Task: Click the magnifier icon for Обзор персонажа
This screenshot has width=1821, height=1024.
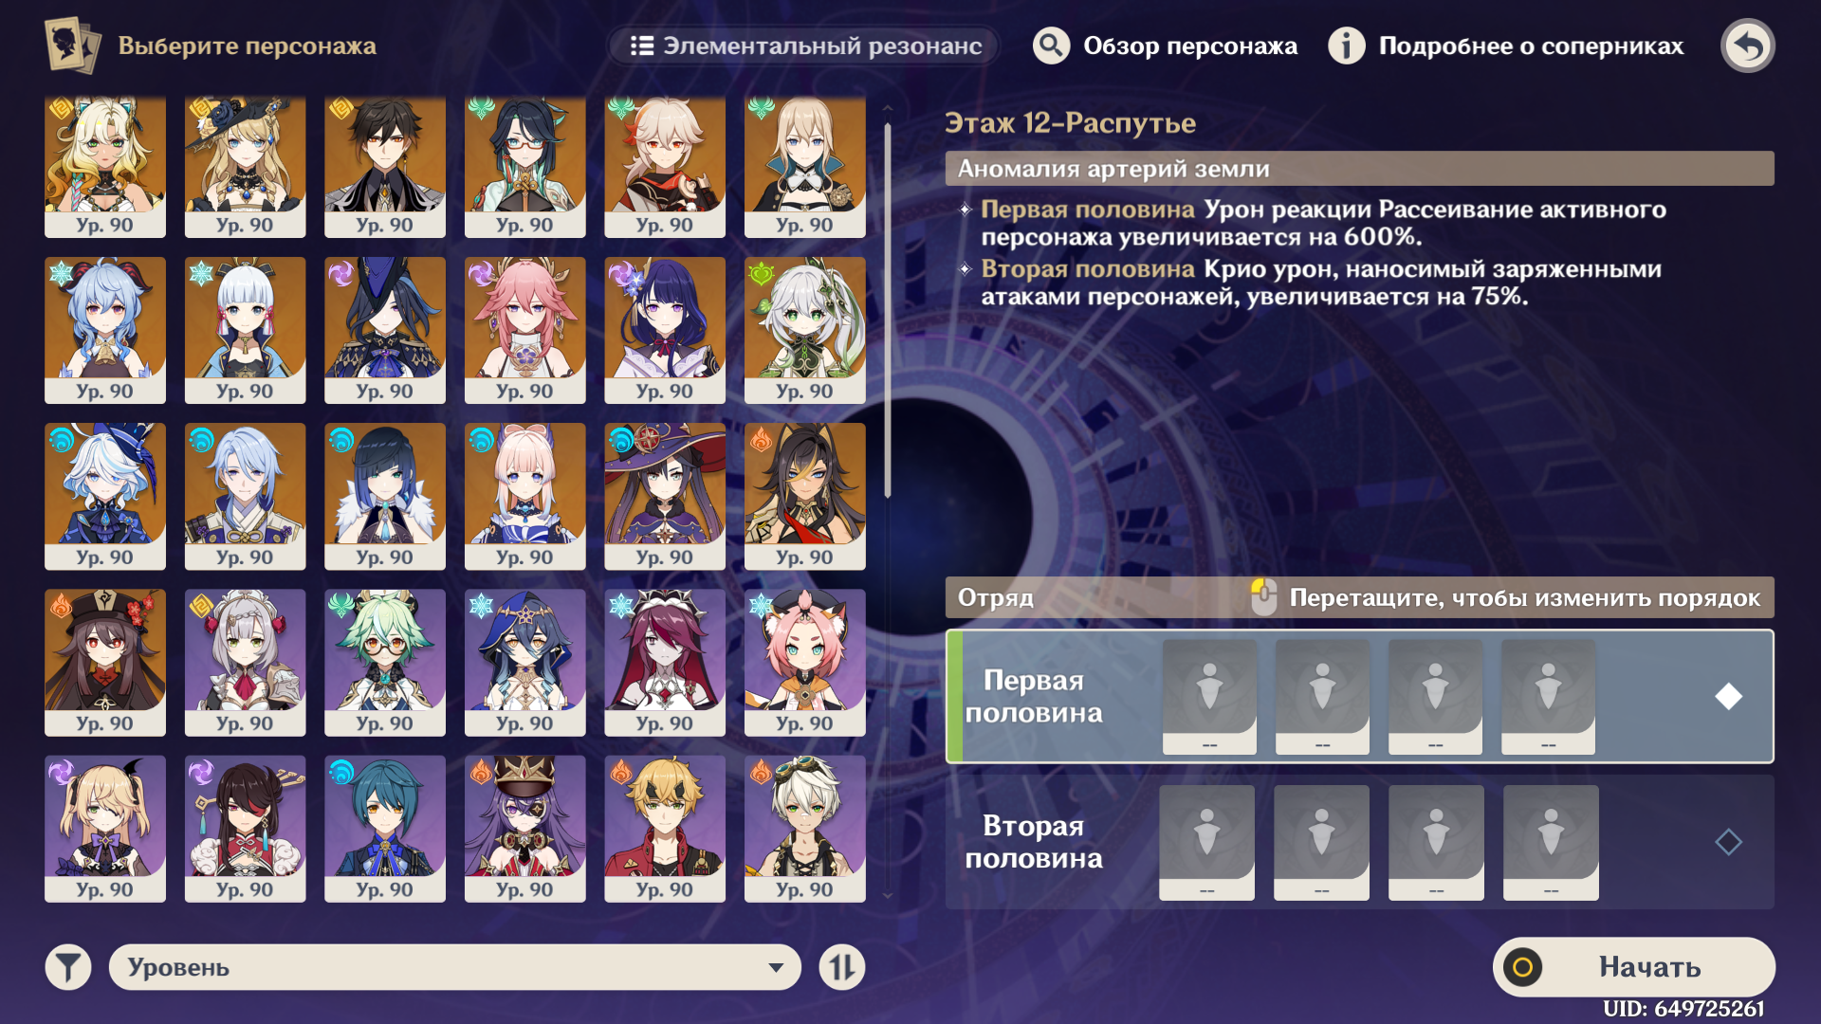Action: tap(1051, 46)
